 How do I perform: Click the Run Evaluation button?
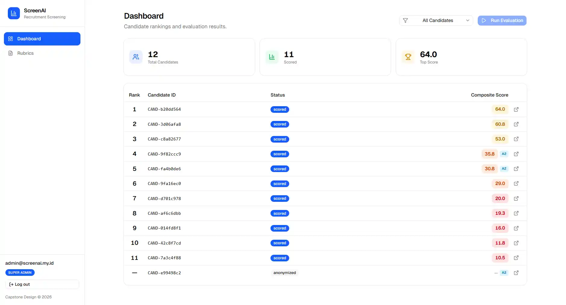point(502,20)
